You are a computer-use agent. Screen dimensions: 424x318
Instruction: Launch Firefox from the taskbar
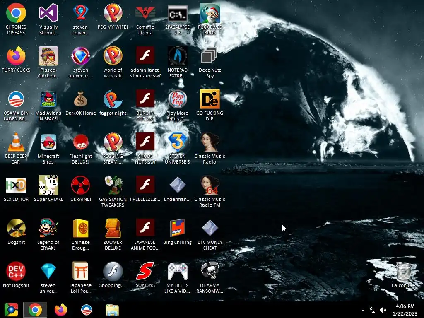pyautogui.click(x=61, y=310)
